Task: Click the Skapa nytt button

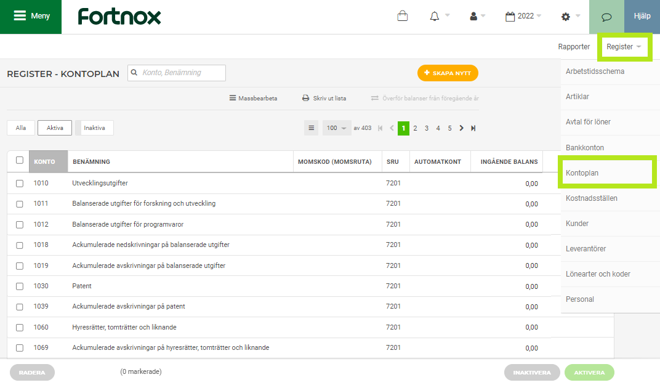Action: [x=448, y=73]
